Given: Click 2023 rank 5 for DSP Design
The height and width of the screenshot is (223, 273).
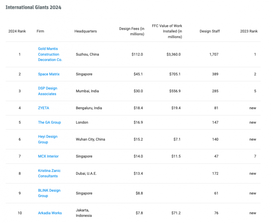Looking at the screenshot, I should (255, 91).
